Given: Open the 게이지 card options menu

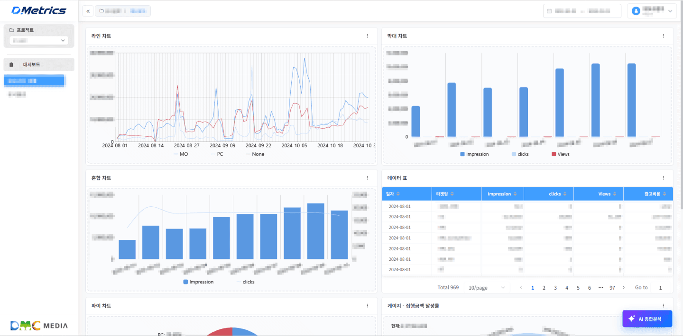Looking at the screenshot, I should click(663, 306).
